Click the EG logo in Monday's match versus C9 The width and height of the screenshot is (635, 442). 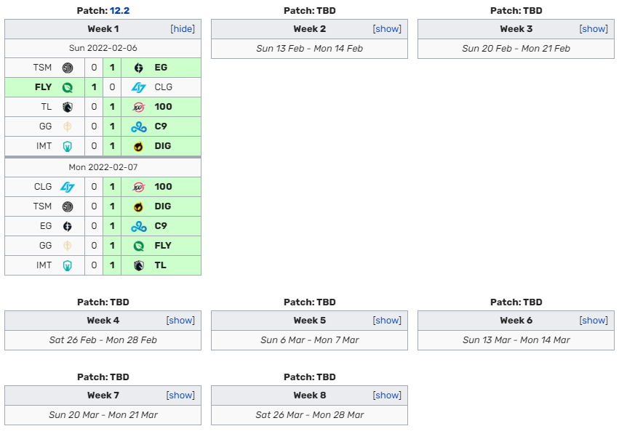[x=68, y=226]
